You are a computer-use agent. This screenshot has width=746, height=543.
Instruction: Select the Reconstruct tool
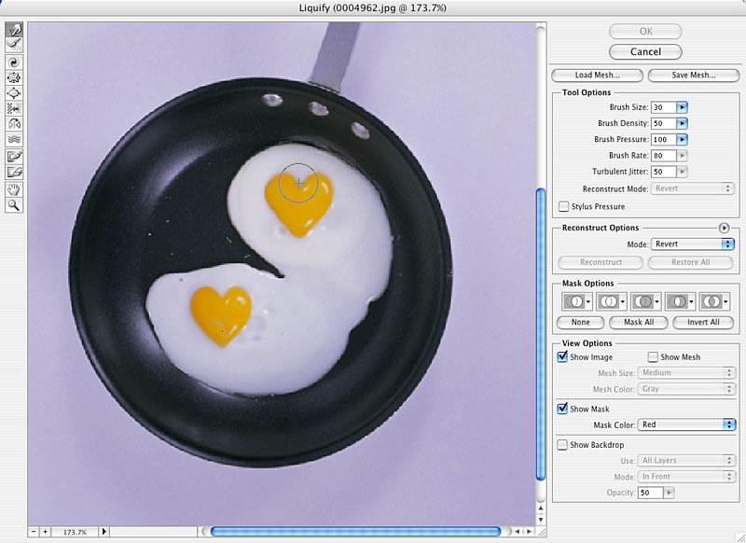click(14, 45)
